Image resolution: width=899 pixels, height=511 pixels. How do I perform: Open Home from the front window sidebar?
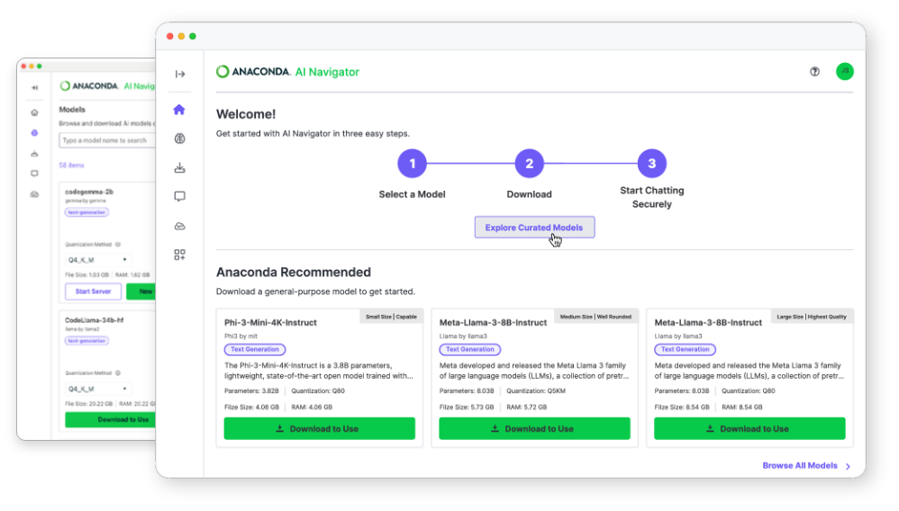(x=179, y=110)
